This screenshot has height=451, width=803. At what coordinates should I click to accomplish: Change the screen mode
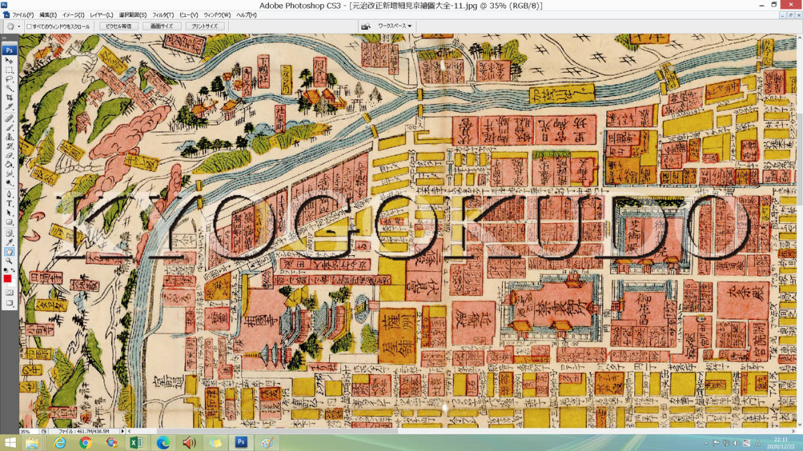[9, 303]
